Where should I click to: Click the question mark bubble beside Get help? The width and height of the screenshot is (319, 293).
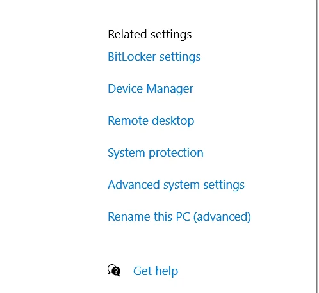coord(114,271)
